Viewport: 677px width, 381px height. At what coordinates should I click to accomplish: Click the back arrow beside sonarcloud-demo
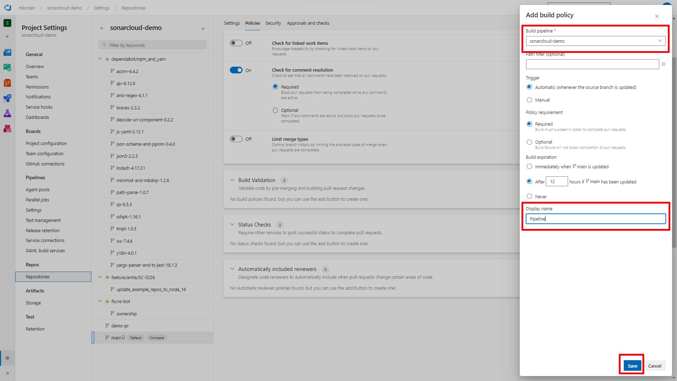pyautogui.click(x=102, y=28)
